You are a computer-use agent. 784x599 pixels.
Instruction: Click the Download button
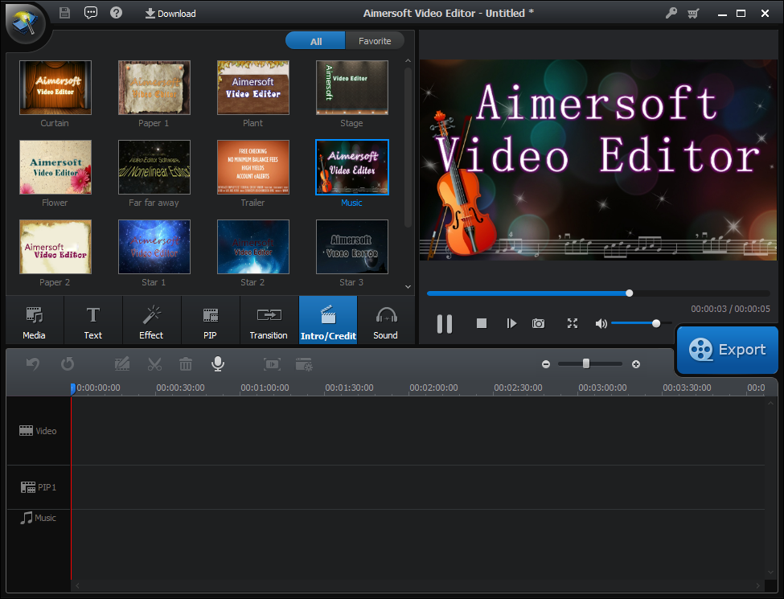[x=170, y=13]
